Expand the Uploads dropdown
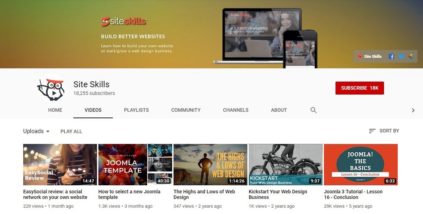Screen dimensions: 423x214 (x=36, y=131)
